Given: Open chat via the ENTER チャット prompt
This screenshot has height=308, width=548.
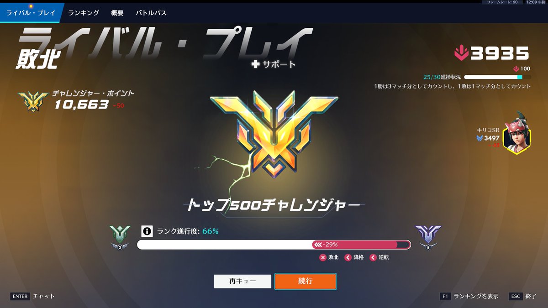Looking at the screenshot, I should (32, 296).
